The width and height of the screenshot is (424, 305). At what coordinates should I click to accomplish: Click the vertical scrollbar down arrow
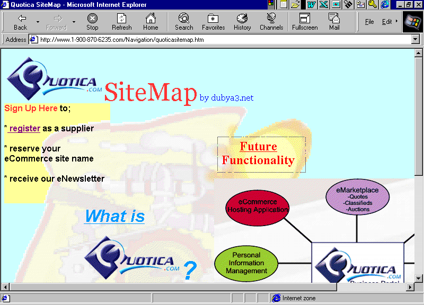click(x=418, y=279)
